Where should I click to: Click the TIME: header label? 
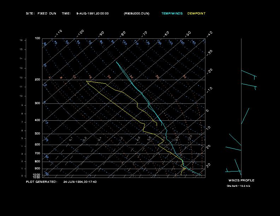click(66, 13)
